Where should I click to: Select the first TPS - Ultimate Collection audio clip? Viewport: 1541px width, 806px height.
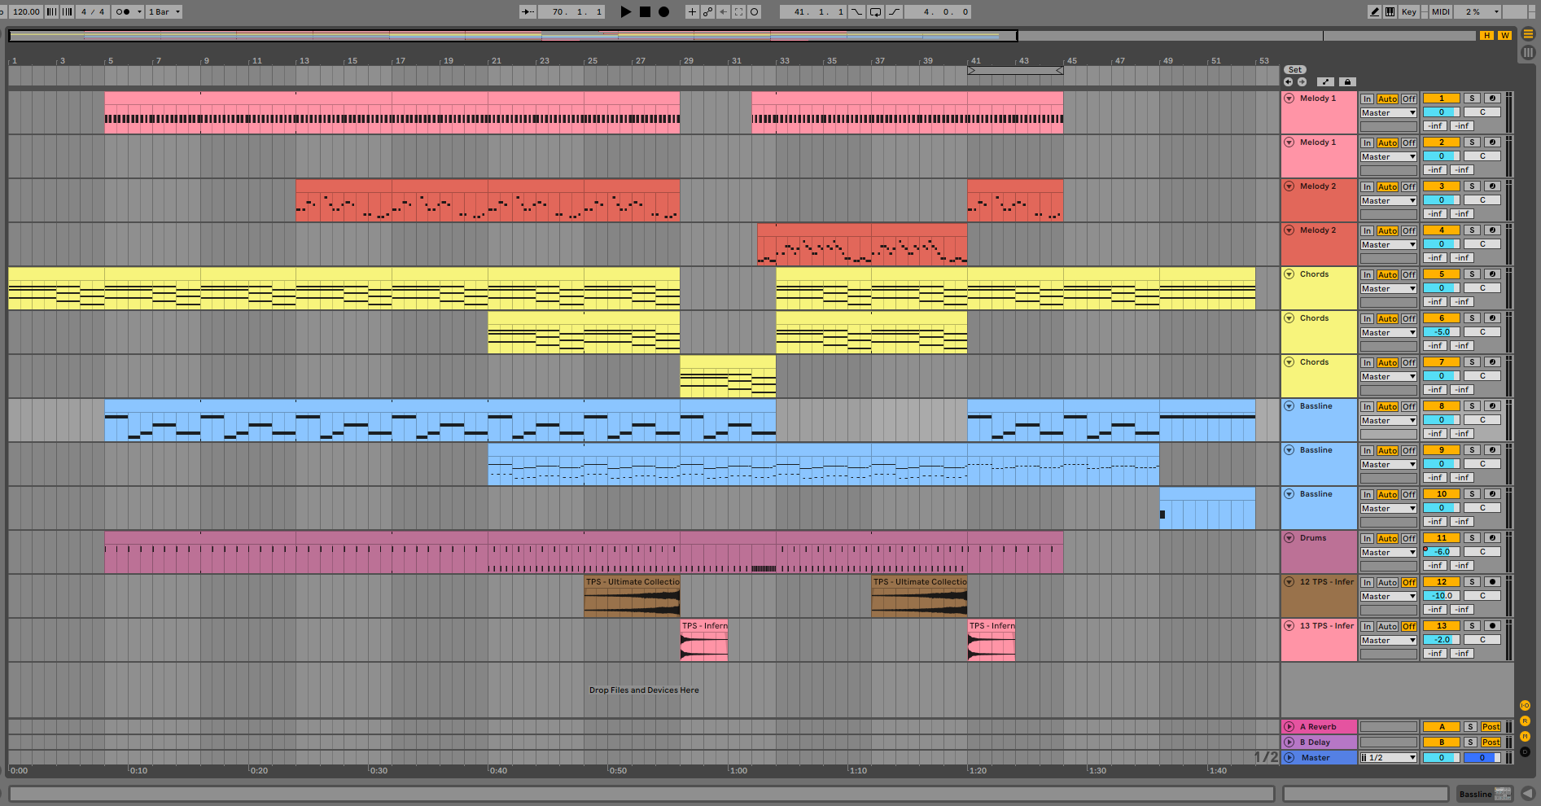pyautogui.click(x=632, y=596)
